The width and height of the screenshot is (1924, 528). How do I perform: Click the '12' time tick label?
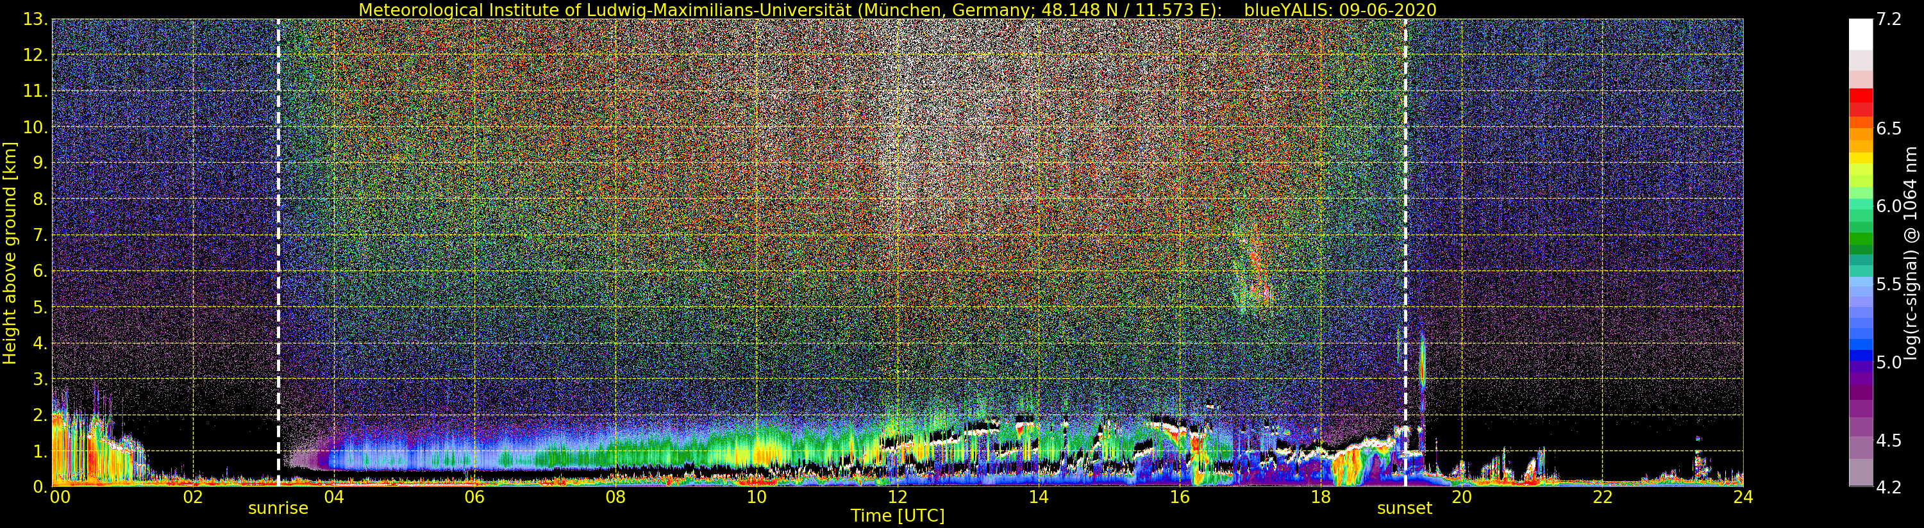pyautogui.click(x=897, y=497)
